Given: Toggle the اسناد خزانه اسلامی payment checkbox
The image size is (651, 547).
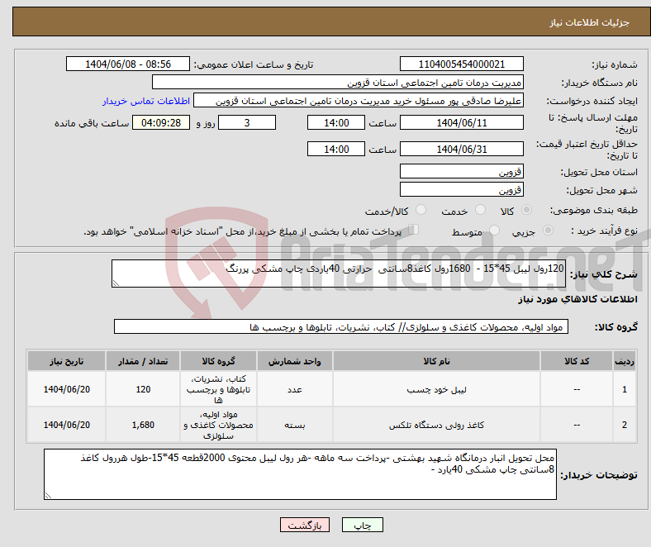Looking at the screenshot, I should pyautogui.click(x=414, y=231).
